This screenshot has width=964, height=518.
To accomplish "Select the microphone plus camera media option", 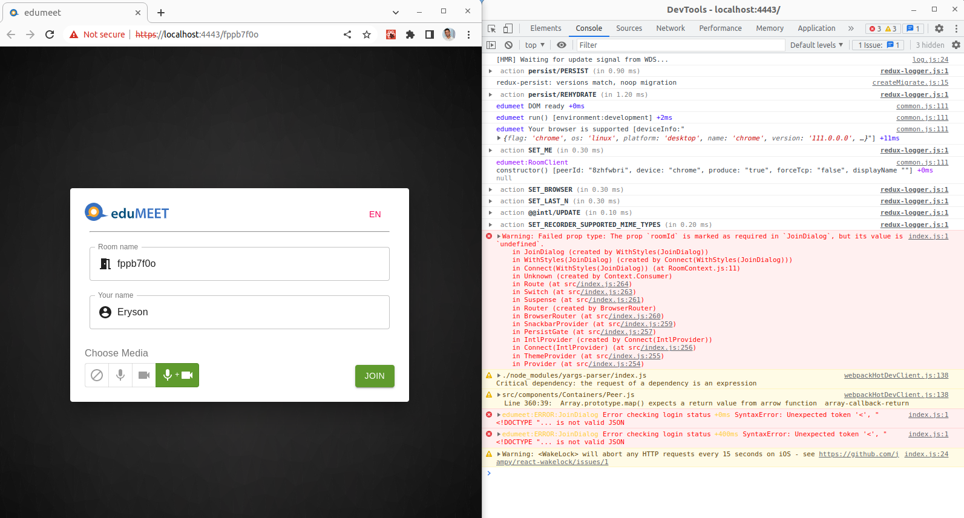I will (177, 375).
